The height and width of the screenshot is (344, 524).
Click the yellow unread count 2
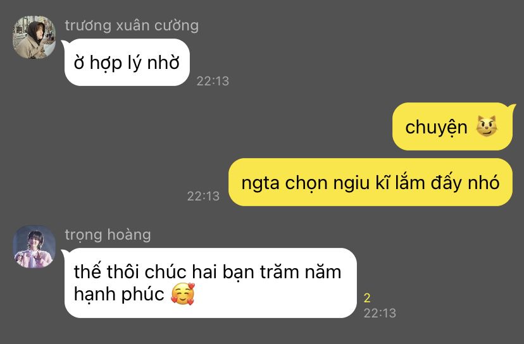coord(367,298)
